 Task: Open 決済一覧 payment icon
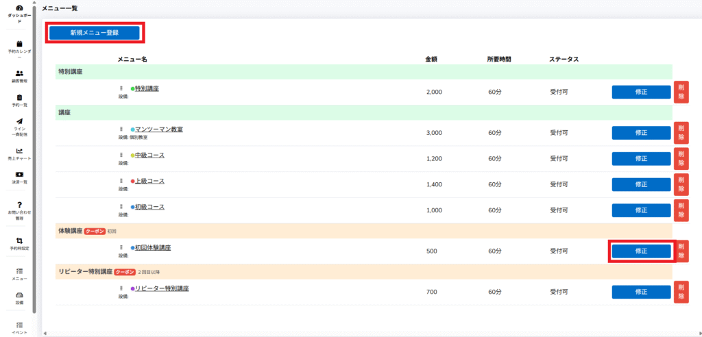[x=19, y=175]
